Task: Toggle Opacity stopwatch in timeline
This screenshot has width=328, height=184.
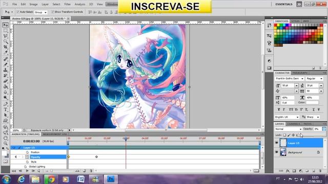Action: [x=27, y=157]
